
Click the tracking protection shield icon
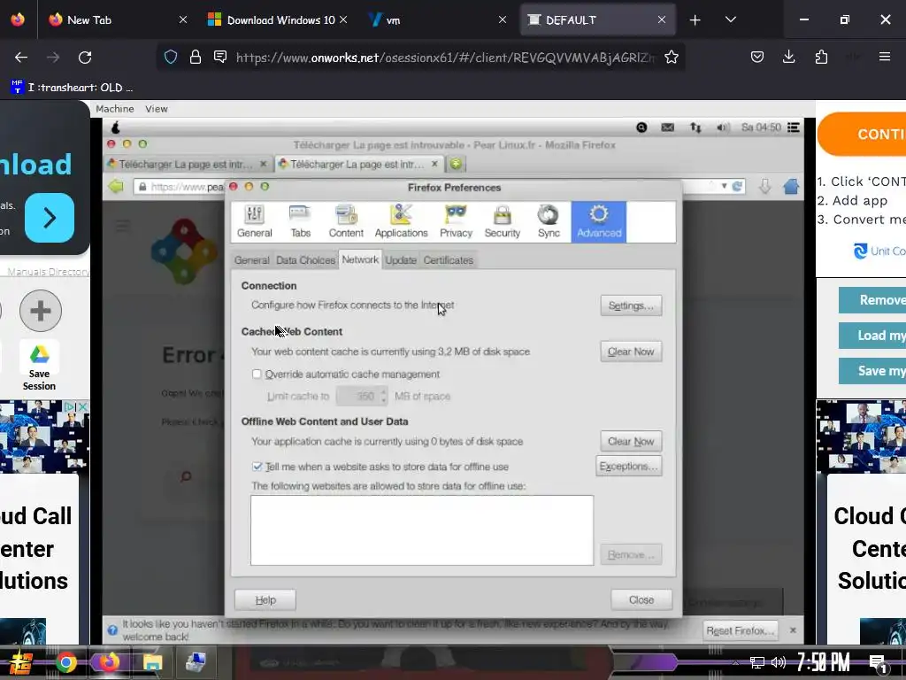point(171,57)
